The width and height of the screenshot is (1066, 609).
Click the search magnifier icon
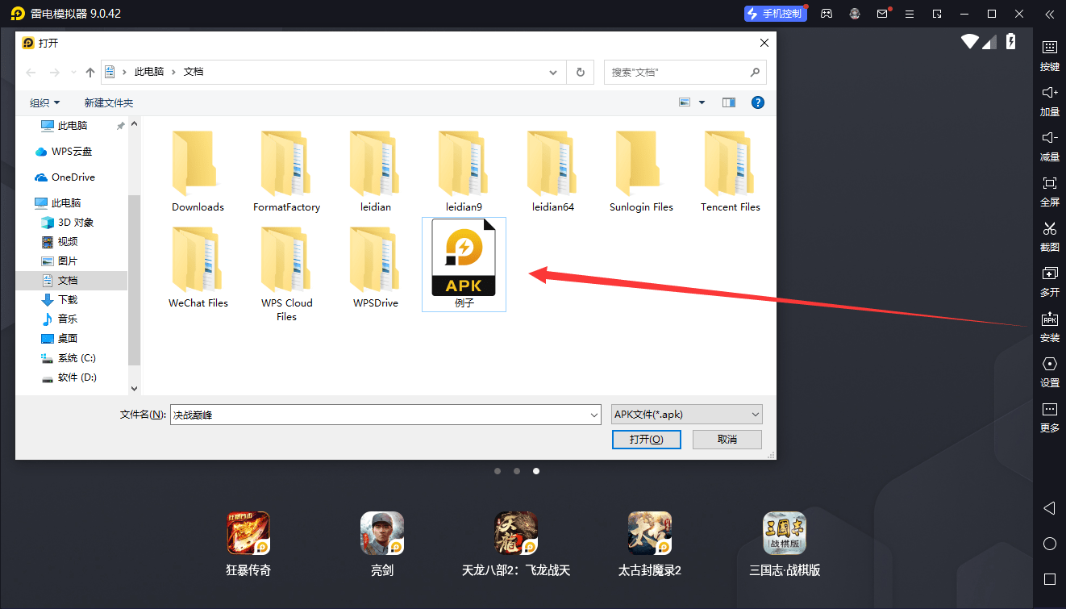click(x=755, y=72)
